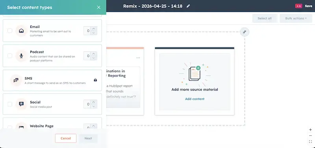Increase Podcast quantity with up arrow
The width and height of the screenshot is (315, 148).
click(x=94, y=54)
